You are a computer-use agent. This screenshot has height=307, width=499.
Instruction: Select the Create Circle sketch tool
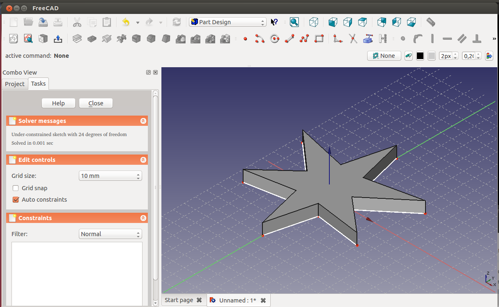tap(275, 39)
